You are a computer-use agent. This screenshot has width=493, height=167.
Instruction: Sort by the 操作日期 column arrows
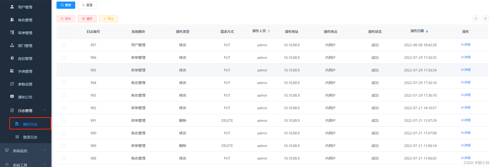point(427,31)
